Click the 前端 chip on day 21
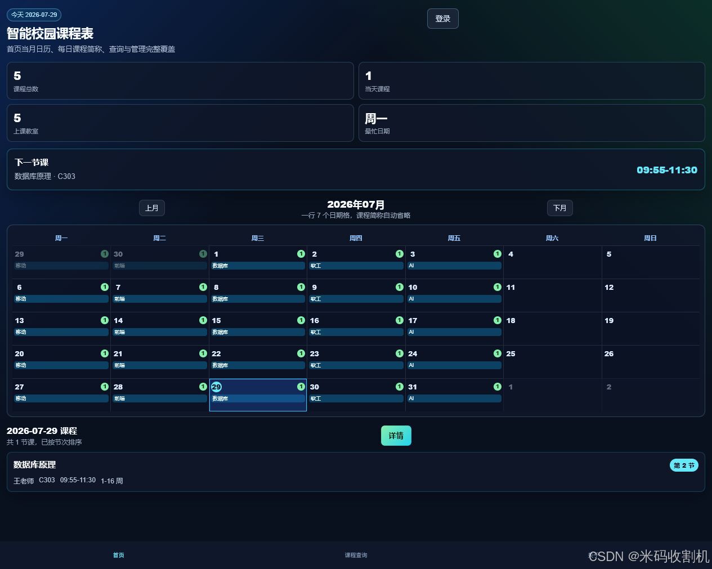The height and width of the screenshot is (569, 712). tap(160, 365)
